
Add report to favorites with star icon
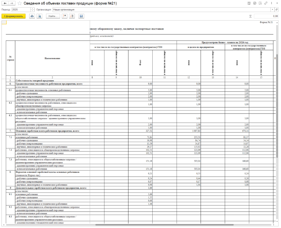(20, 3)
